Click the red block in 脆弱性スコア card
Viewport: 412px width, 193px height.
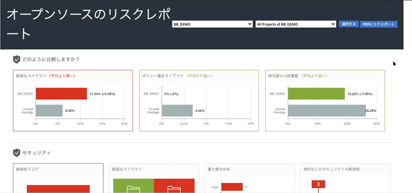(x=58, y=189)
